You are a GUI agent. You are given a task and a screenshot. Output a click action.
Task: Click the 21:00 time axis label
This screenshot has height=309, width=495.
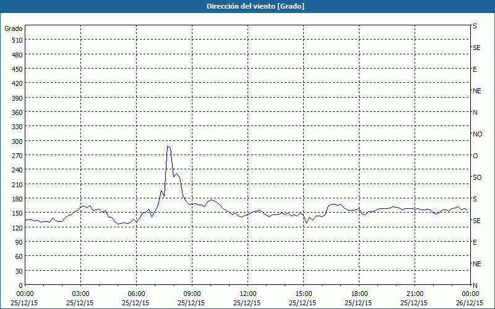click(x=415, y=294)
